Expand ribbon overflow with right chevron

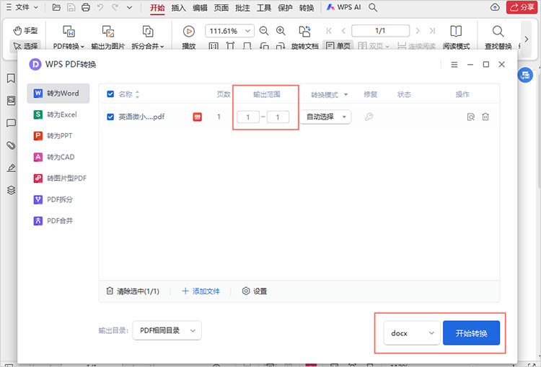pos(526,40)
